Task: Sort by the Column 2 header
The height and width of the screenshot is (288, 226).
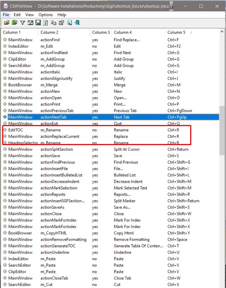Action: (x=64, y=32)
